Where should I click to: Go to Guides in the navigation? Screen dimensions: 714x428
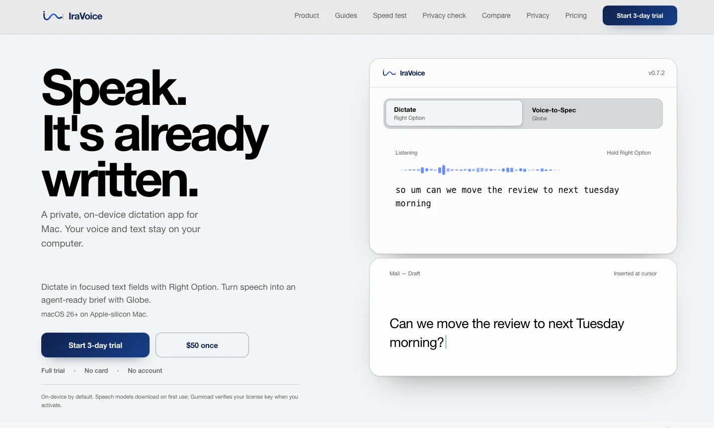click(346, 15)
